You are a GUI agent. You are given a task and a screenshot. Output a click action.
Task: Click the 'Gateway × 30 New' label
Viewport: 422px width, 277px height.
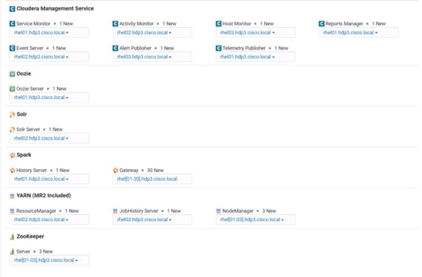click(x=142, y=170)
